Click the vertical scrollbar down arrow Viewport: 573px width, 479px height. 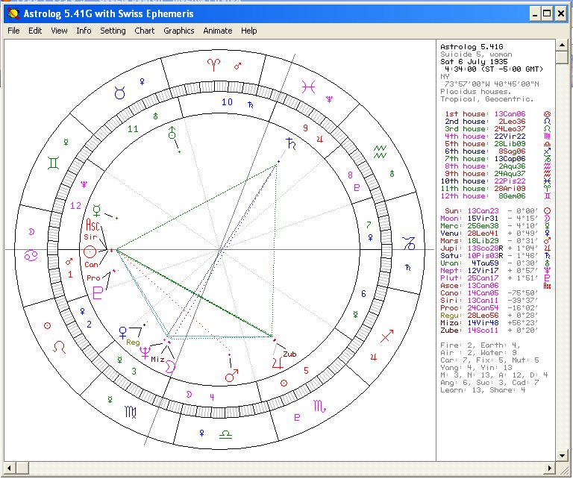click(x=562, y=456)
